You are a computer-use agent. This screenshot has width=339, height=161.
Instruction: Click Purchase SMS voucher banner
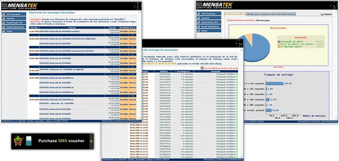(x=52, y=141)
